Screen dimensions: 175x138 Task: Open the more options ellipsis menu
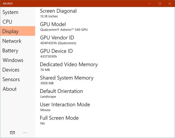pos(25,133)
